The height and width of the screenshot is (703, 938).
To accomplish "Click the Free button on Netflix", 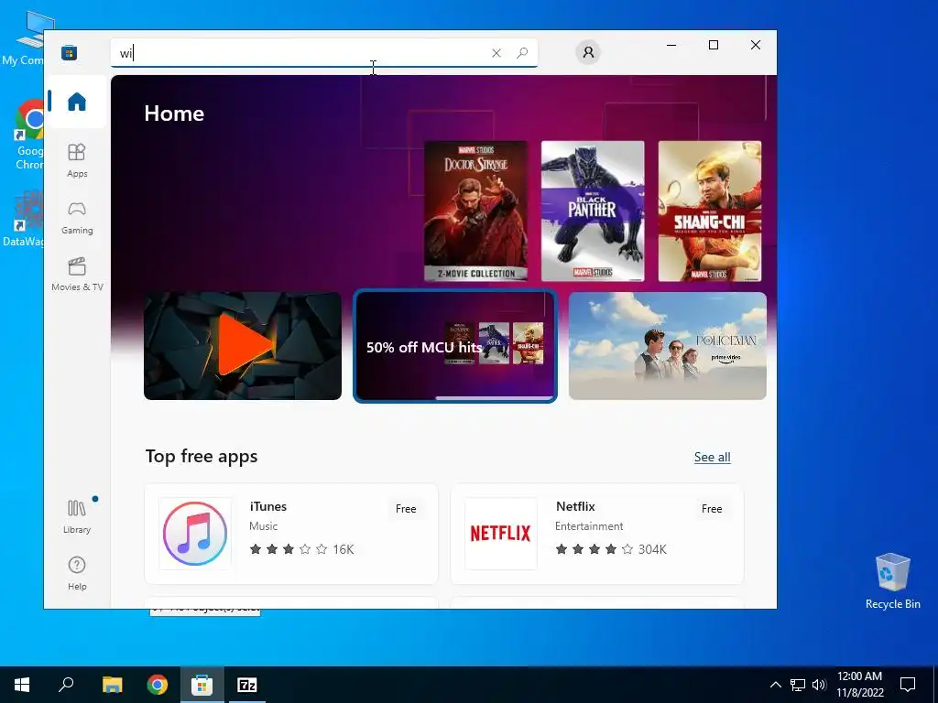I will click(x=711, y=509).
